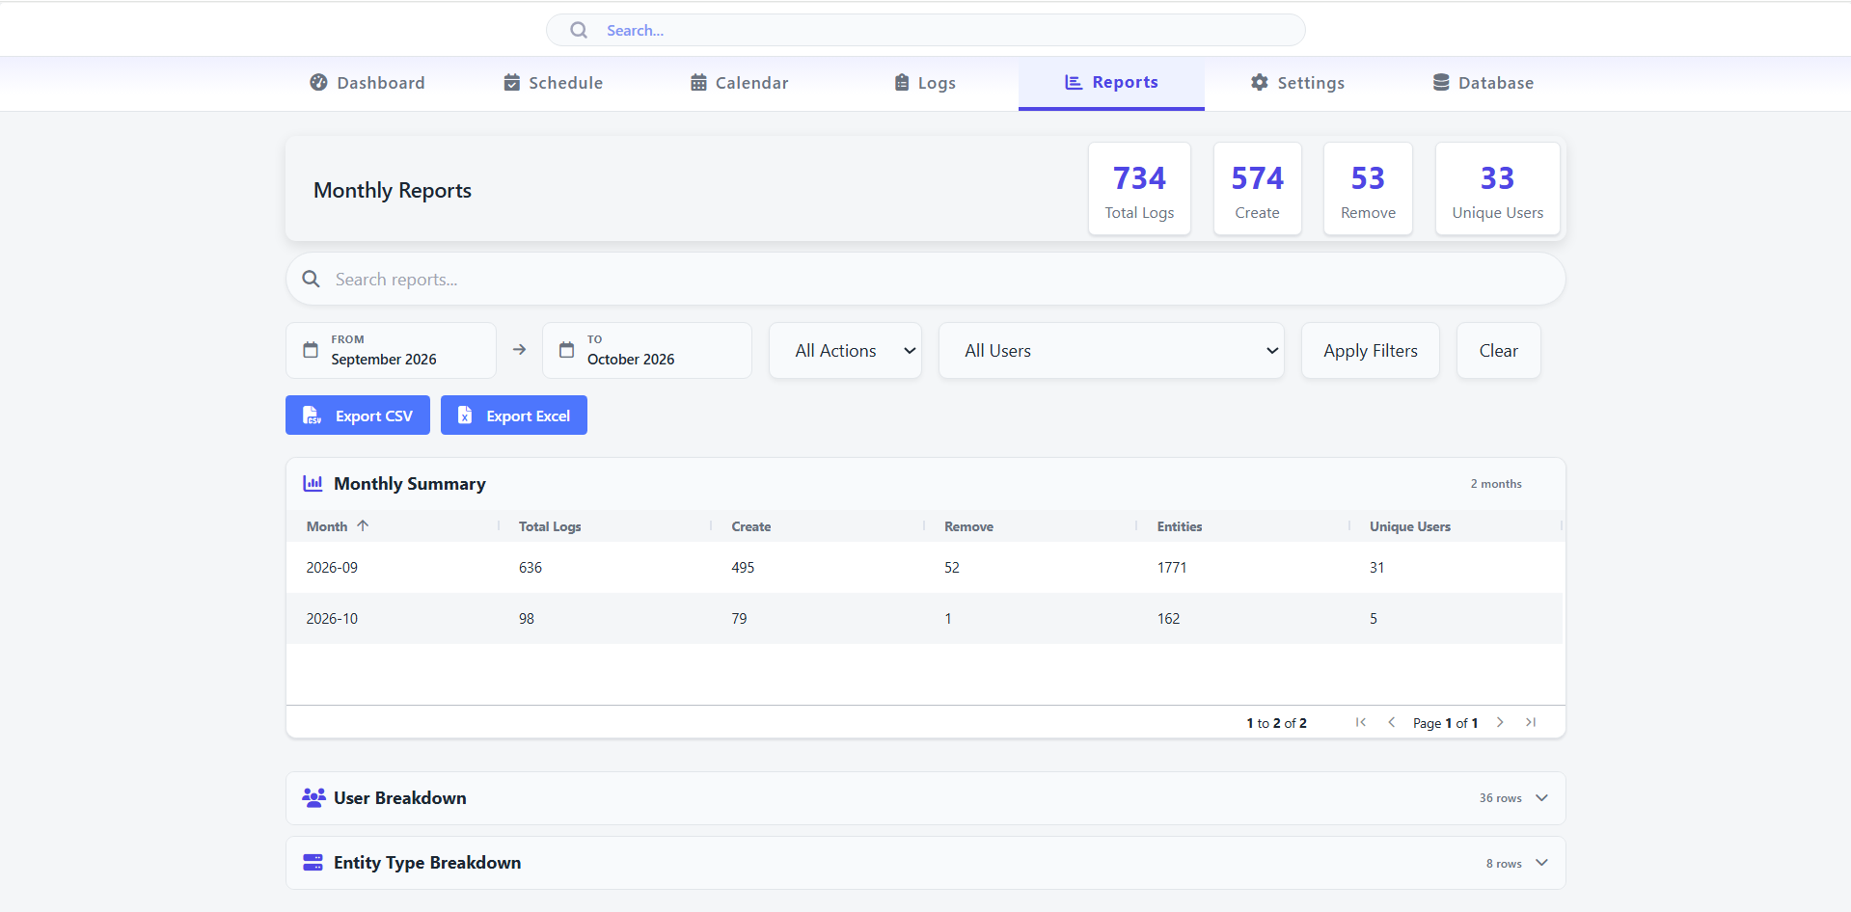Jump to the last page of results
Image resolution: width=1851 pixels, height=912 pixels.
[1531, 722]
